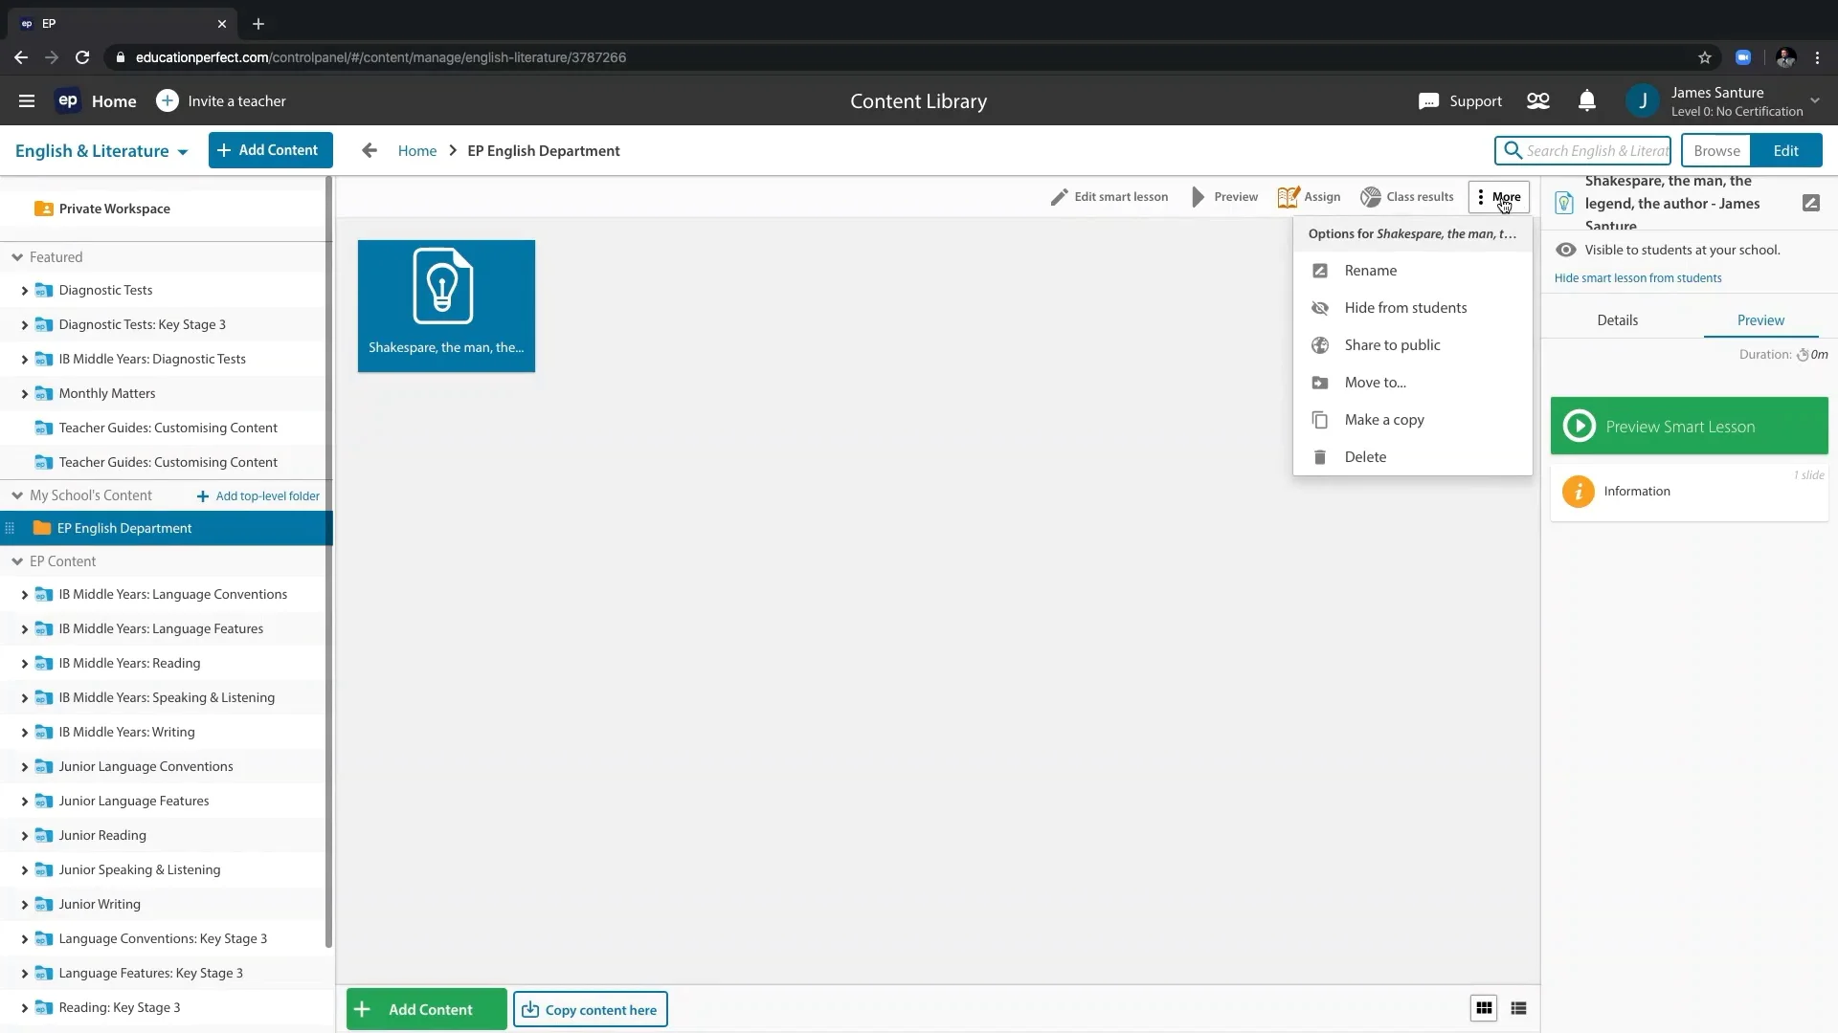Open the Shakespare smart lesson tile
The width and height of the screenshot is (1838, 1033).
[x=446, y=306]
